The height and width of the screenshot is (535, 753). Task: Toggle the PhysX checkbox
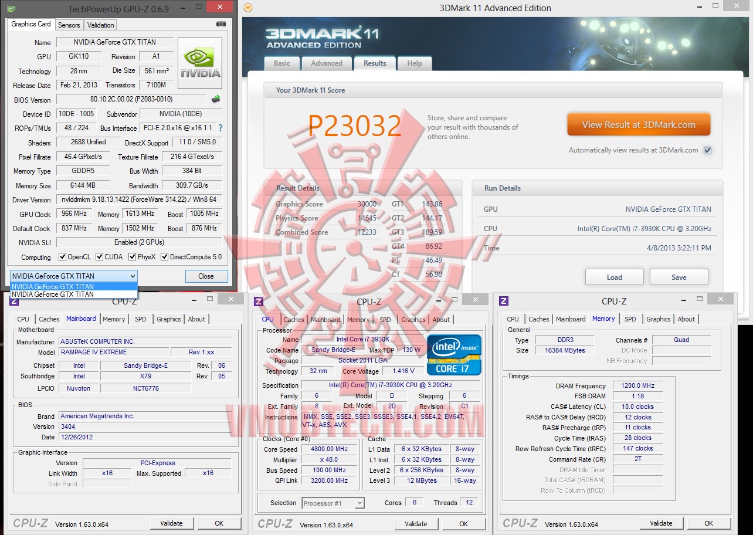click(x=133, y=256)
